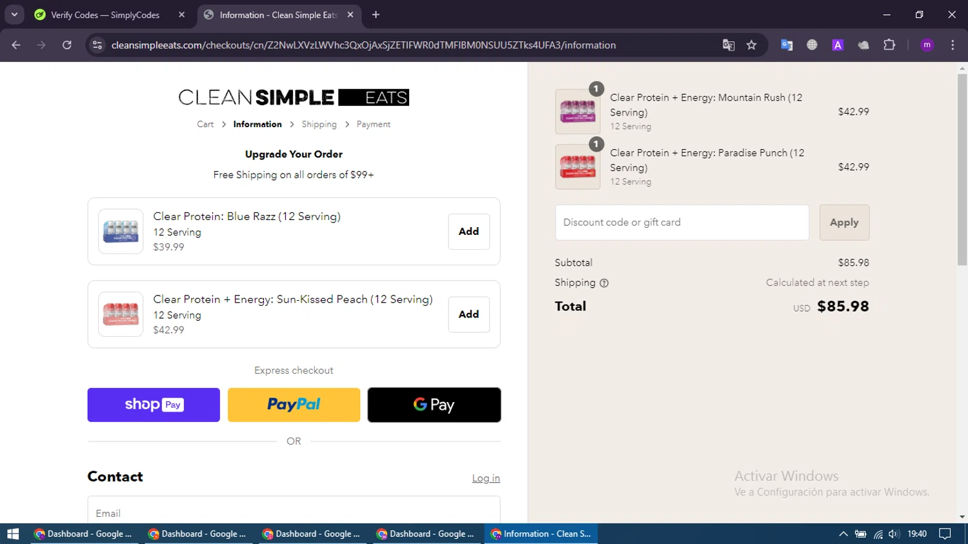968x544 pixels.
Task: Open the Log in link
Action: coord(486,478)
